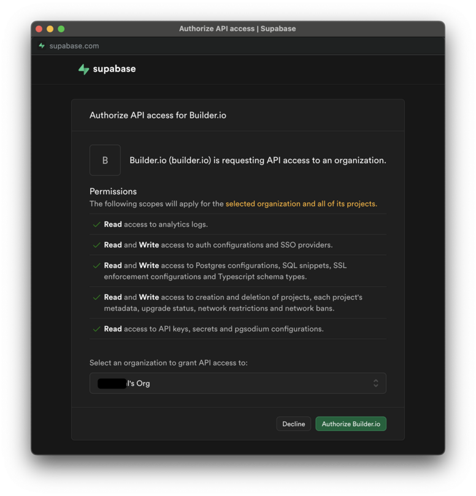This screenshot has height=496, width=476.
Task: Click the Supabase lightning bolt logo
Action: (x=83, y=69)
